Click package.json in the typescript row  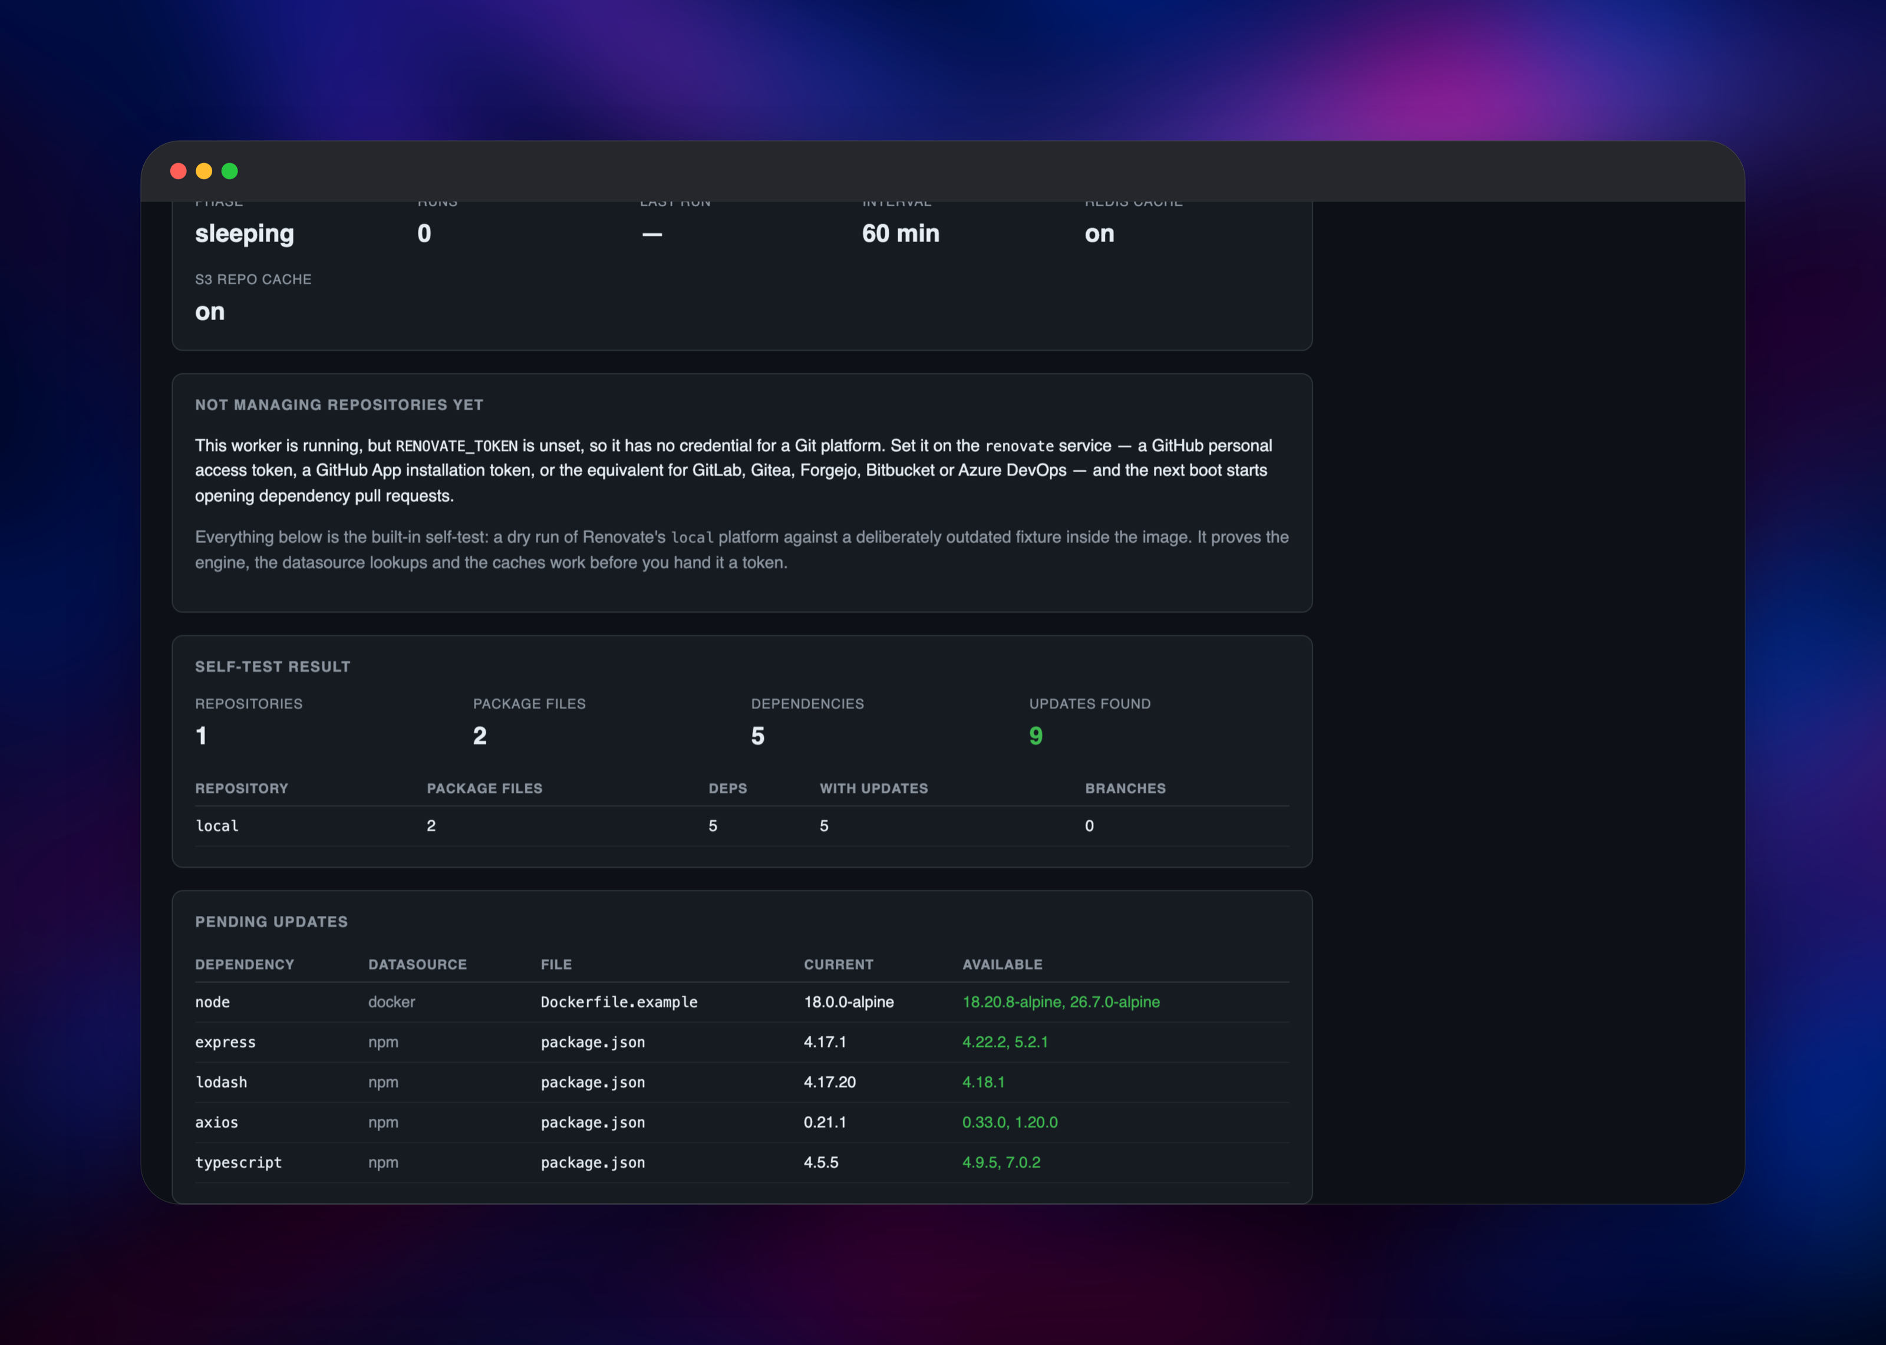[x=593, y=1163]
